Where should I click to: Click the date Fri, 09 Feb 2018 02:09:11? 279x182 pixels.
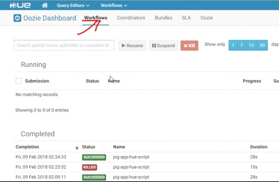coord(41,177)
